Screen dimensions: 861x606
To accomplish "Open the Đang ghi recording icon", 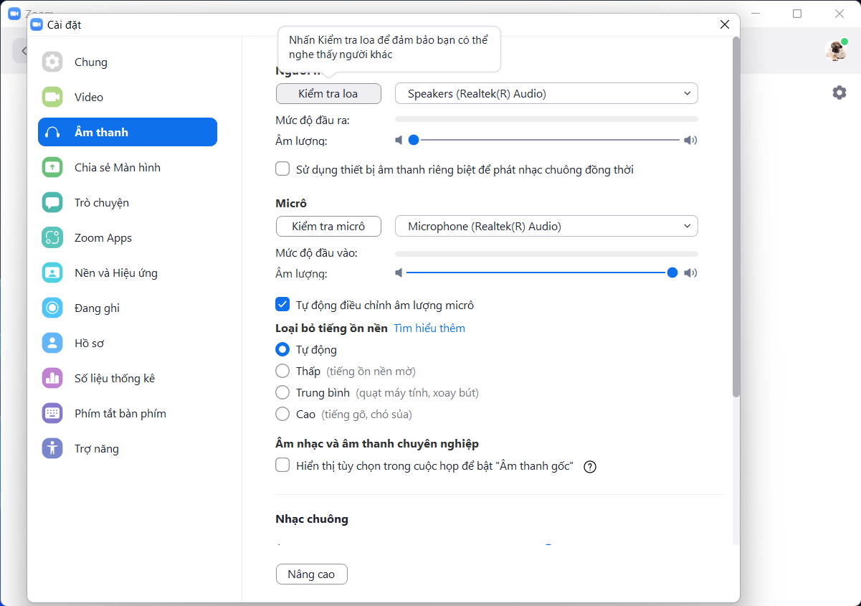I will tap(52, 308).
